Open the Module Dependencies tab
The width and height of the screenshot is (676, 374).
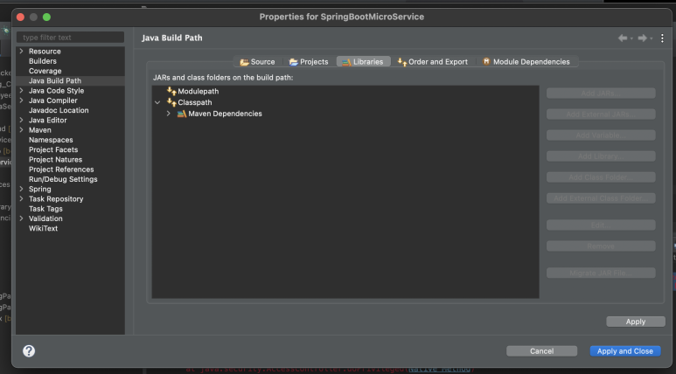point(526,62)
